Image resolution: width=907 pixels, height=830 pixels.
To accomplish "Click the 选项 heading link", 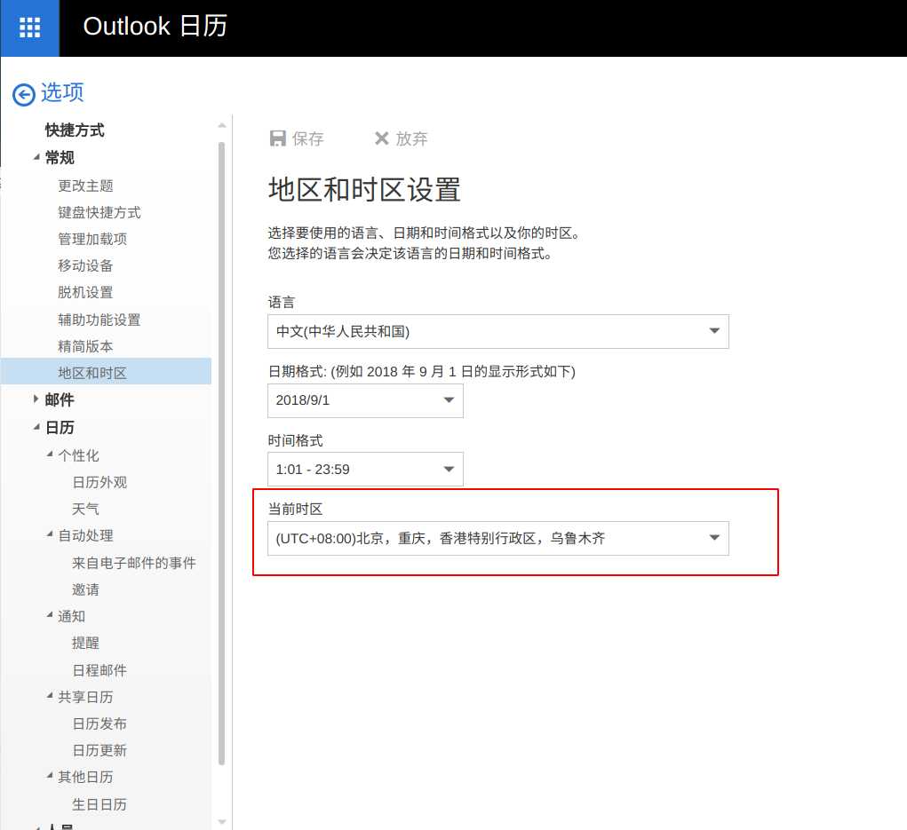I will click(x=62, y=92).
